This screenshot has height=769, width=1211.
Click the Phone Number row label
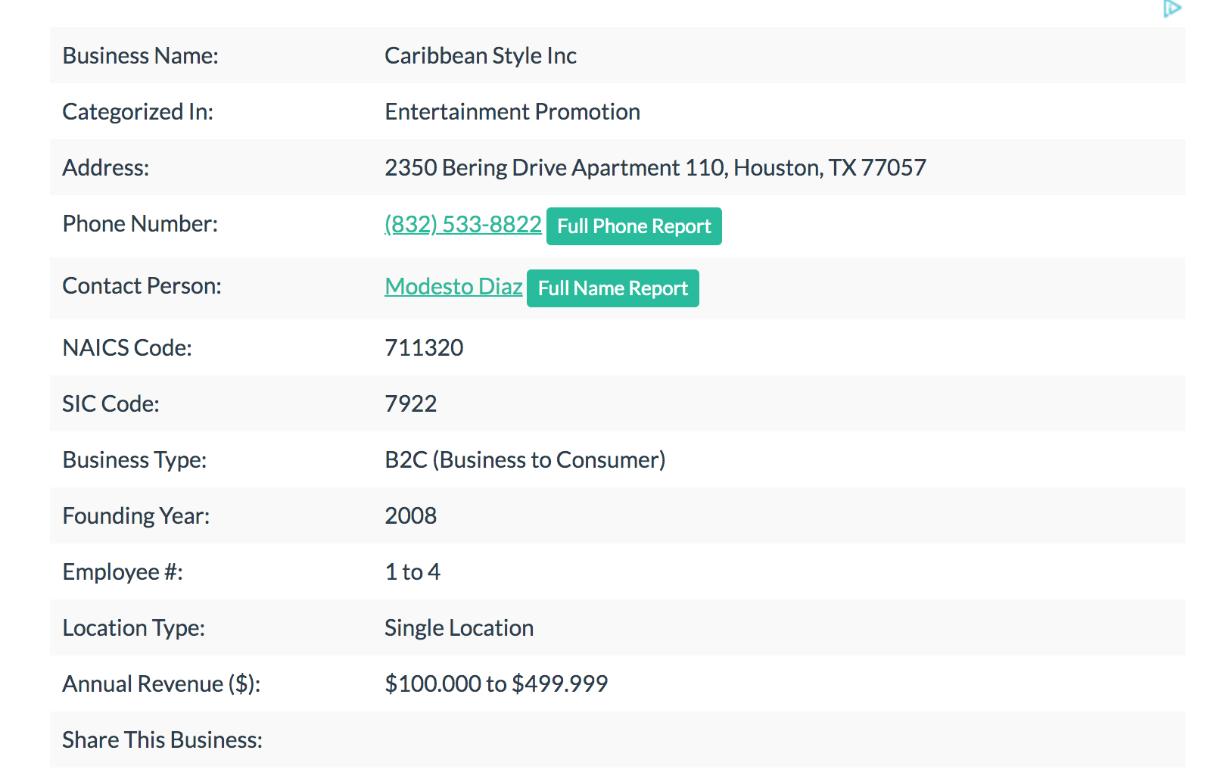[140, 224]
